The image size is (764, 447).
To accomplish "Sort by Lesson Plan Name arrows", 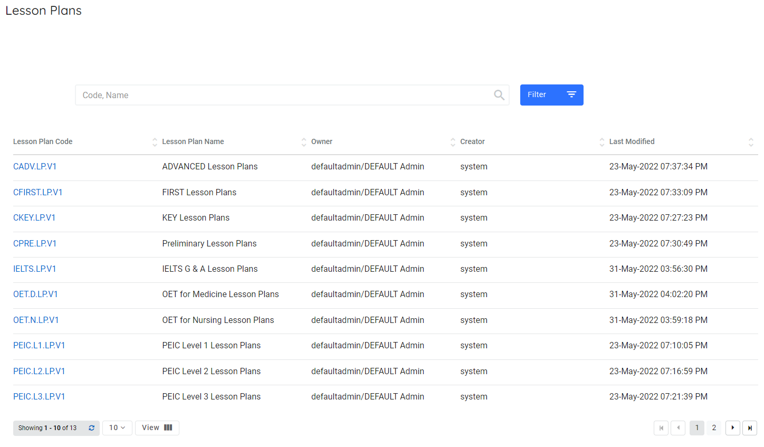I will pyautogui.click(x=303, y=142).
